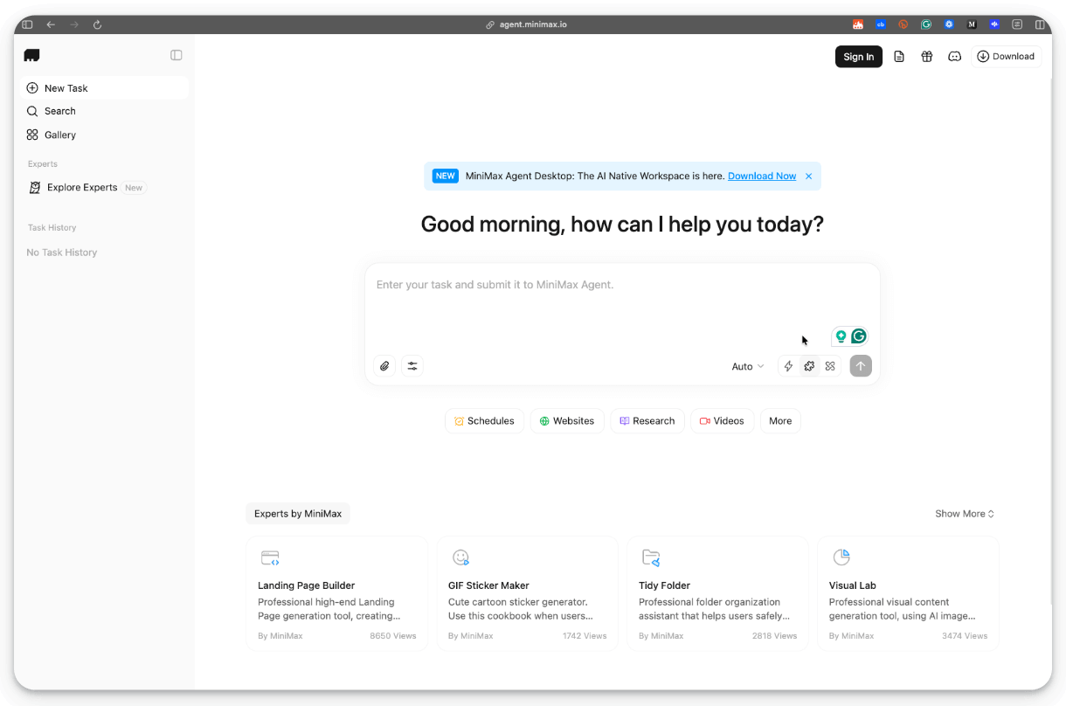Open the Grammarly extension in toolbar
Image resolution: width=1066 pixels, height=706 pixels.
click(x=926, y=24)
